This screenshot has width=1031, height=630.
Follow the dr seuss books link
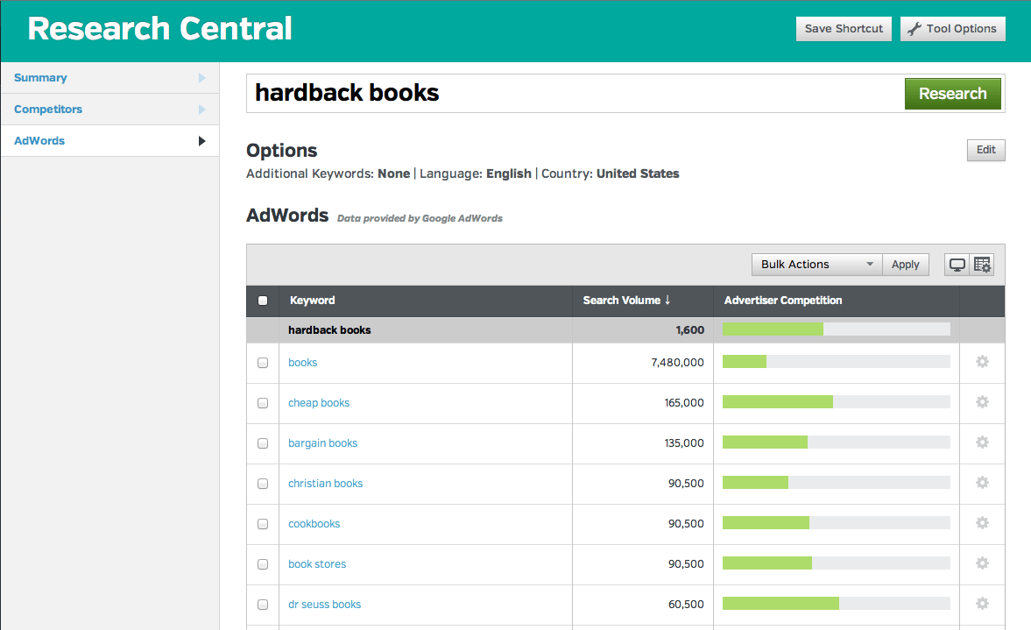[325, 605]
